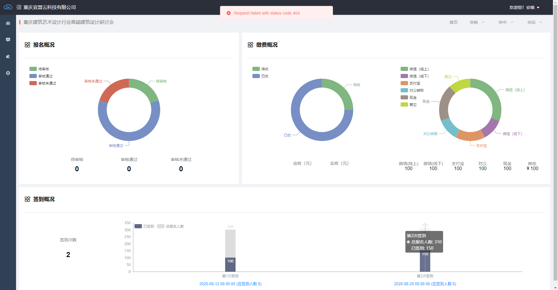
Task: Click the red error icon in 404 notification
Action: [x=229, y=13]
